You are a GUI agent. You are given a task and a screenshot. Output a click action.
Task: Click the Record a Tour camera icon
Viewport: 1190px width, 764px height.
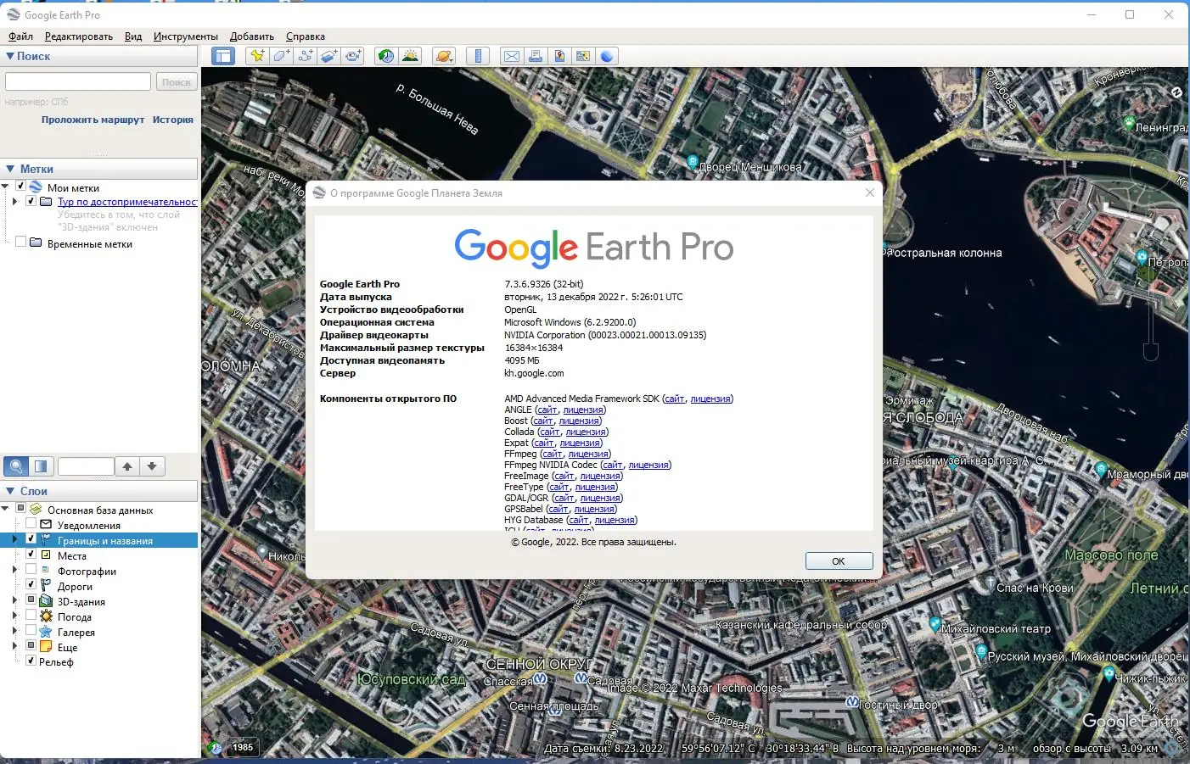click(x=353, y=56)
